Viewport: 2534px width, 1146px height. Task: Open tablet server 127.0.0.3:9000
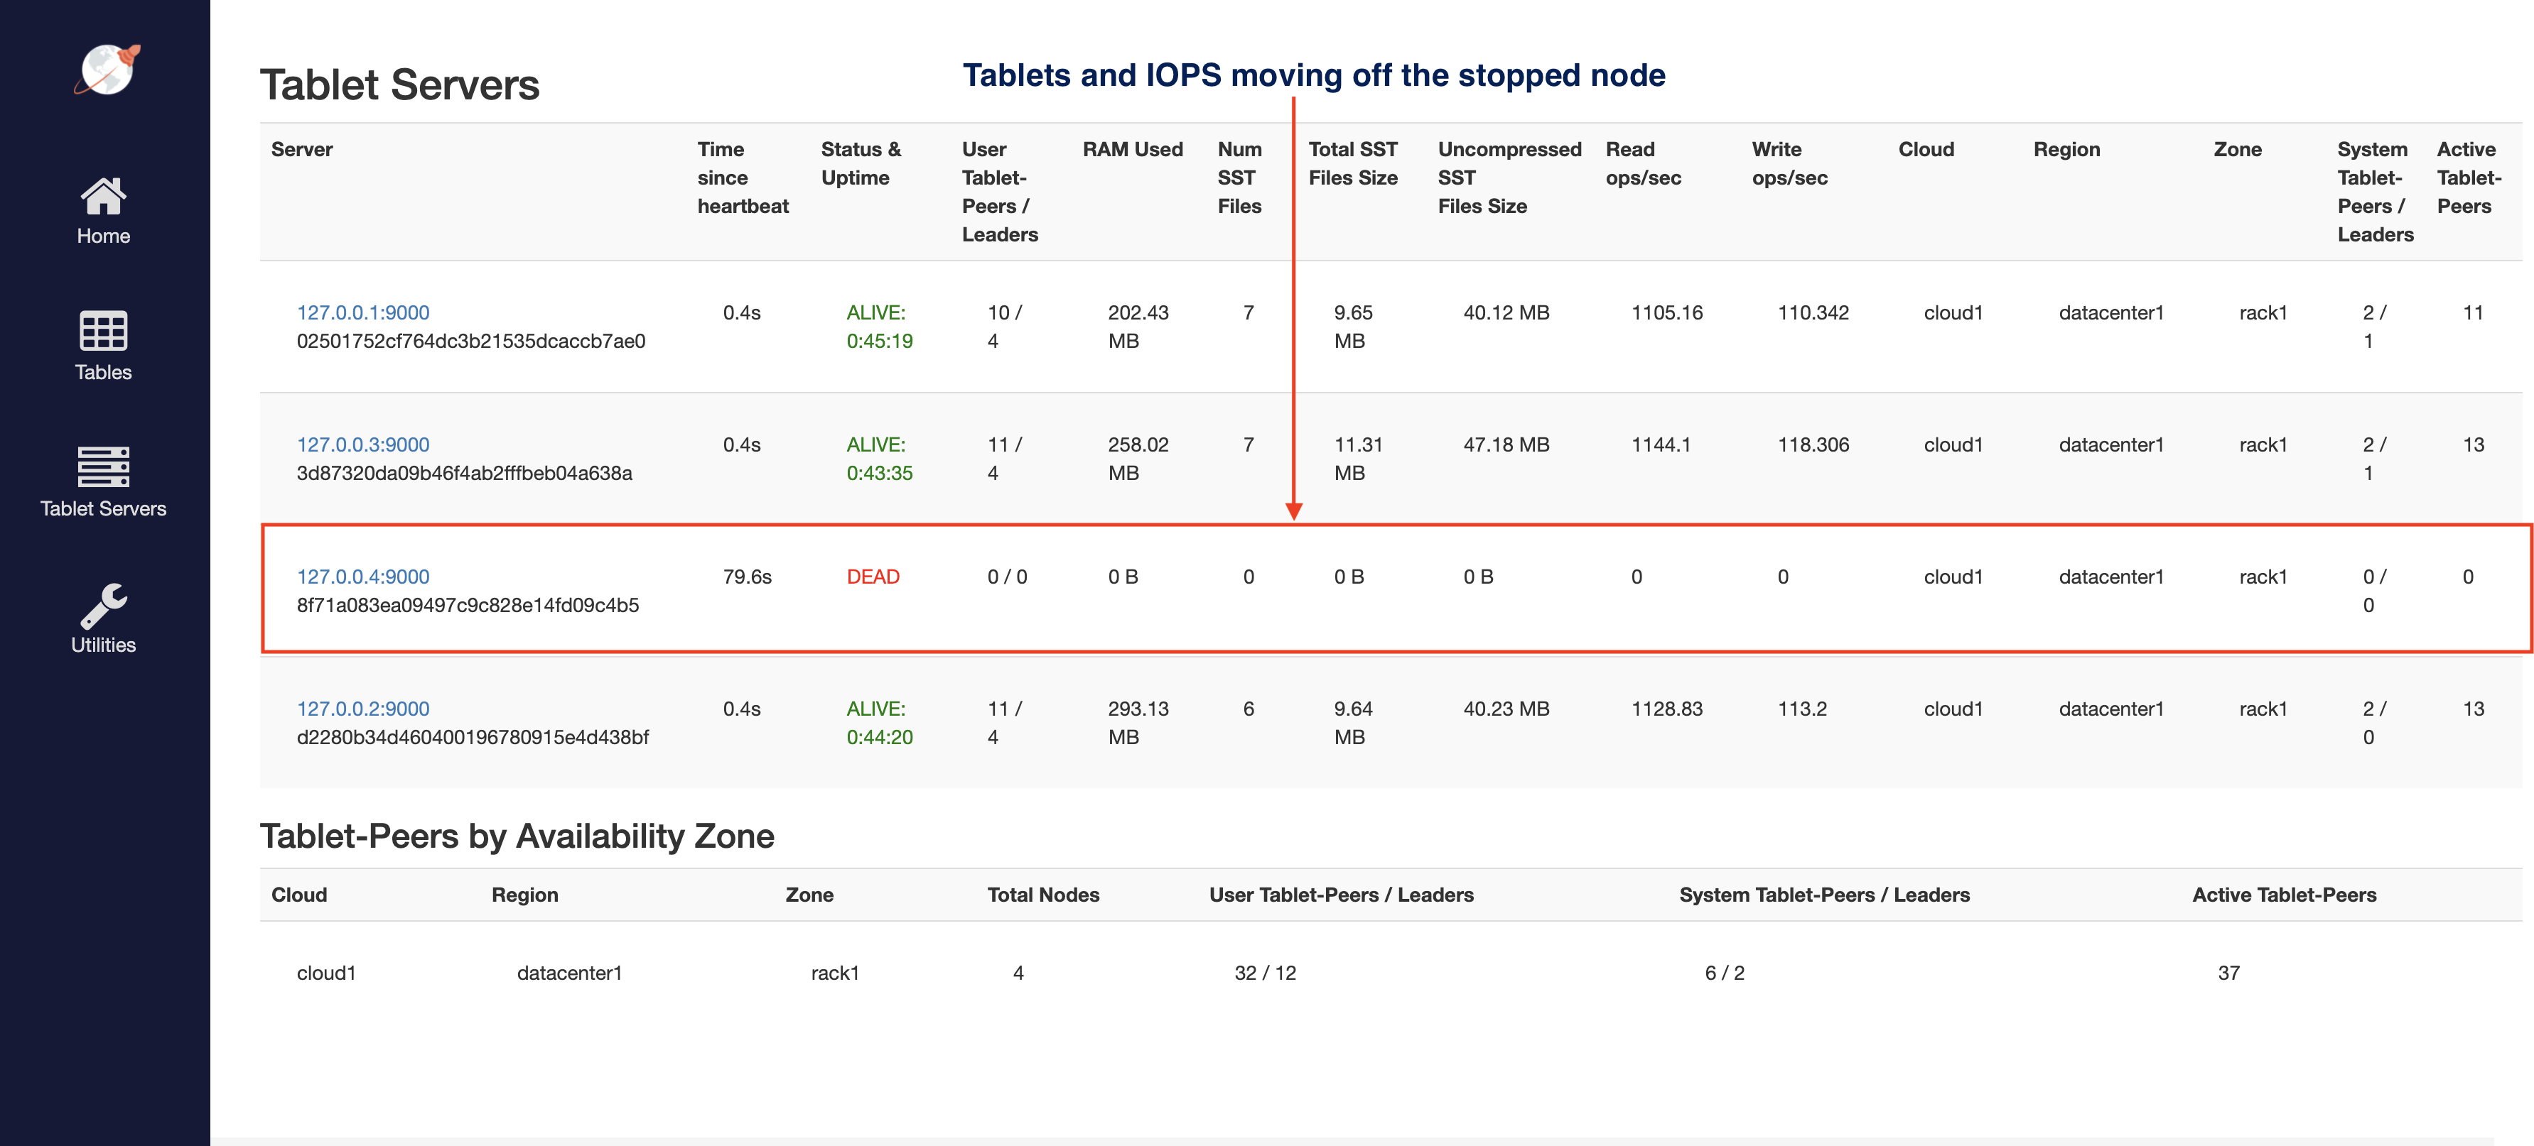click(x=364, y=444)
